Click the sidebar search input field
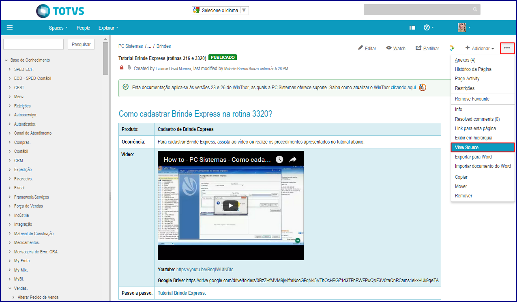Image resolution: width=517 pixels, height=302 pixels. tap(33, 44)
